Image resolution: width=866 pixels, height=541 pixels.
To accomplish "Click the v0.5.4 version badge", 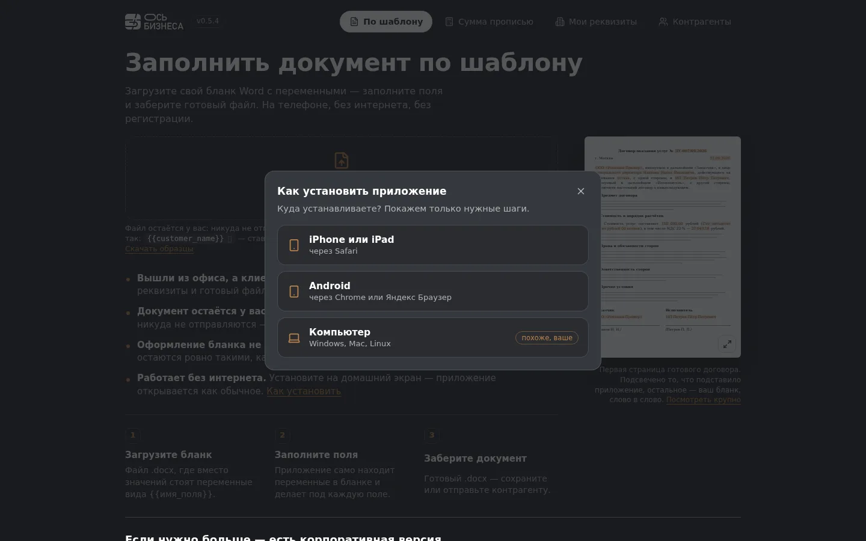I will 207,21.
